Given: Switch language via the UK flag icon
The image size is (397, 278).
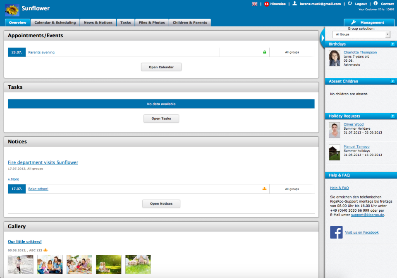Looking at the screenshot, I should [x=255, y=4].
